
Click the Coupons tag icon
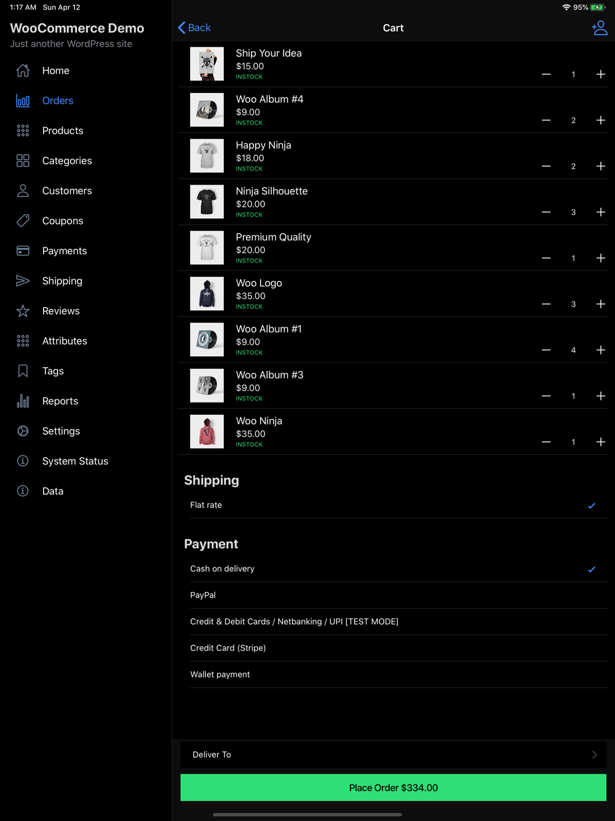pyautogui.click(x=23, y=221)
